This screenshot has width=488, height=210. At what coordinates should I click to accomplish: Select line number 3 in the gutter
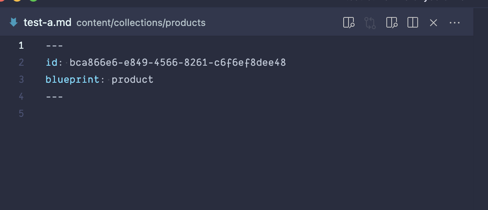tap(21, 79)
